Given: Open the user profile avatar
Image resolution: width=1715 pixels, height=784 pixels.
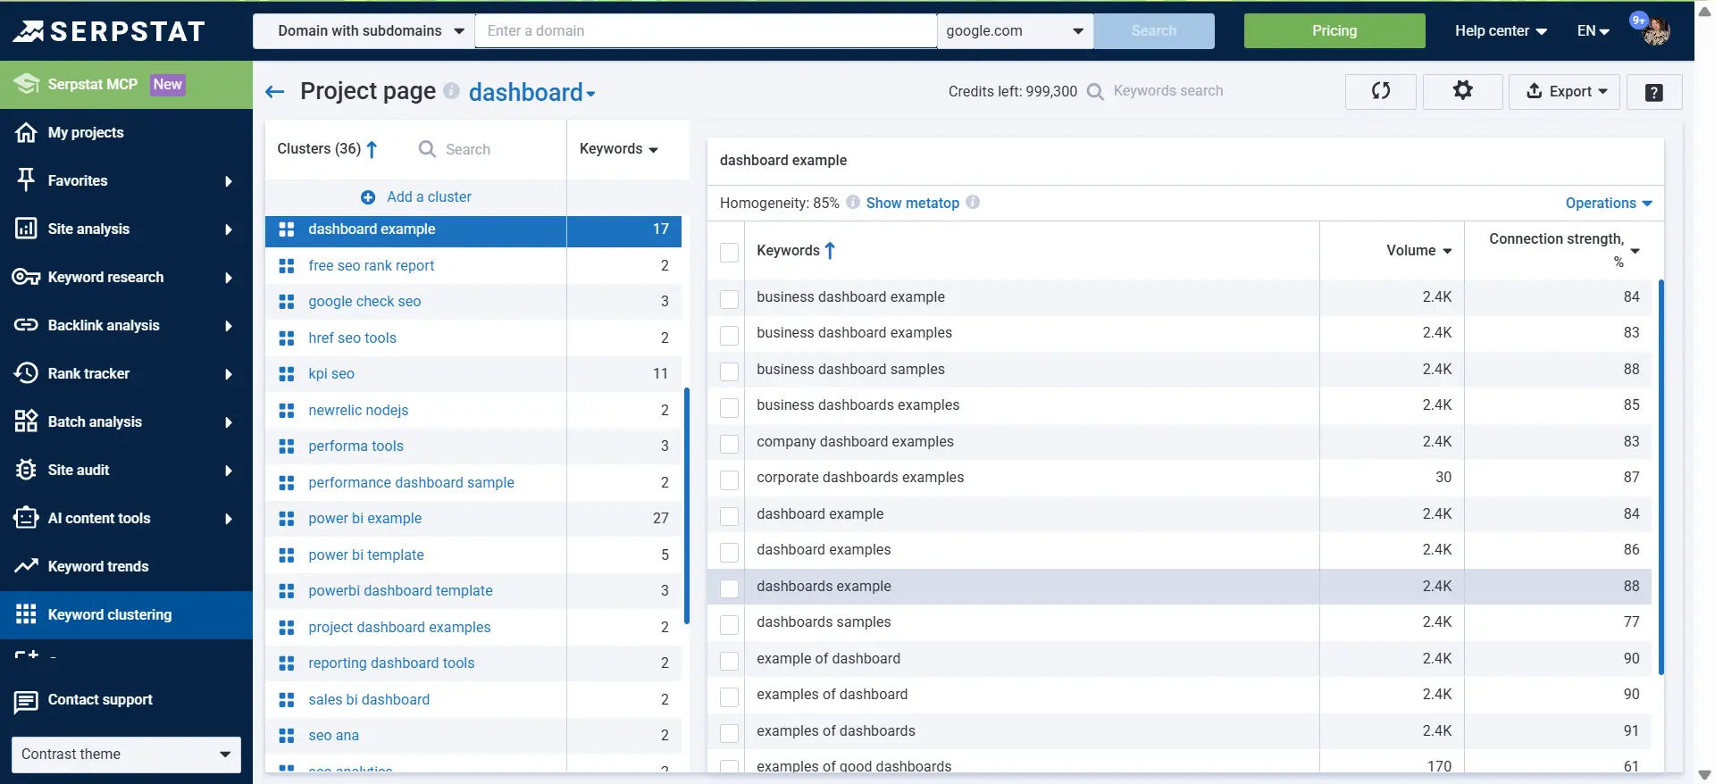Looking at the screenshot, I should pos(1655,30).
